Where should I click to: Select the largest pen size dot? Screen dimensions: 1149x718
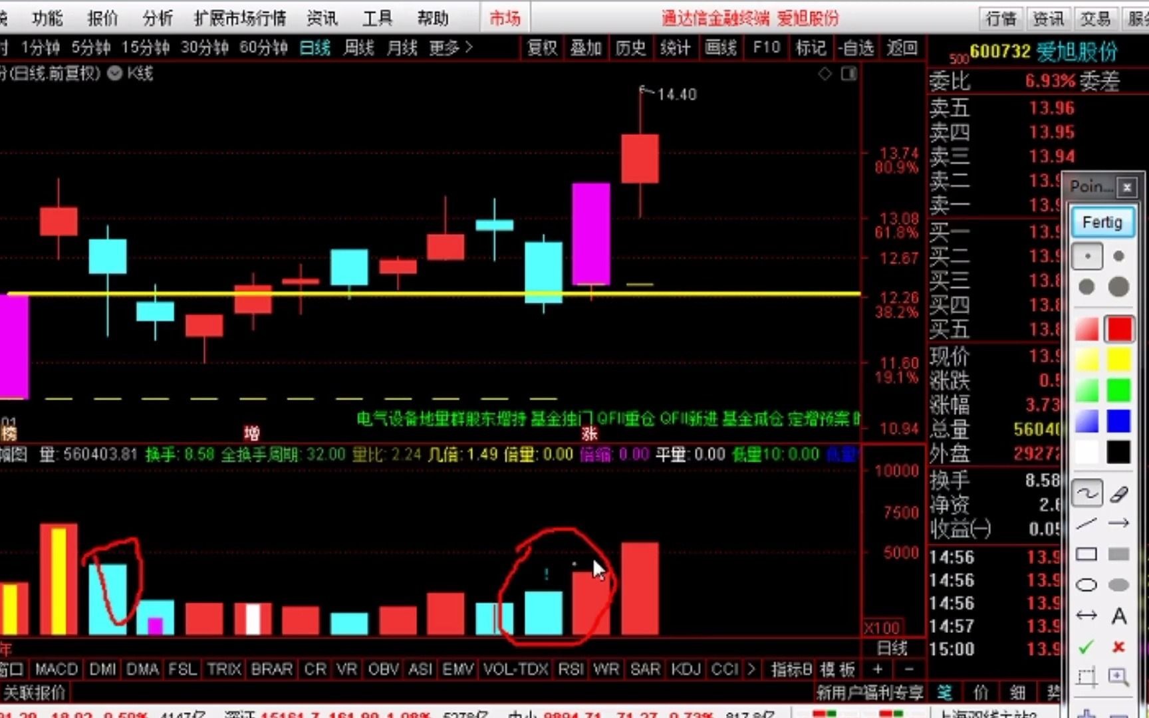(x=1118, y=287)
